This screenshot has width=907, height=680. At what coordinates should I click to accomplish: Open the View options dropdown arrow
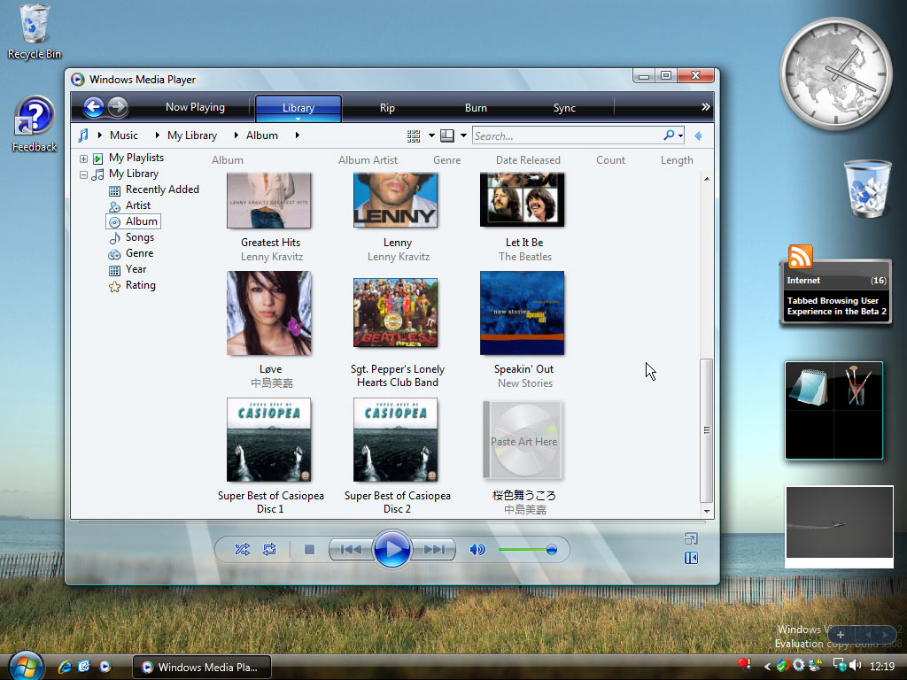(x=431, y=135)
